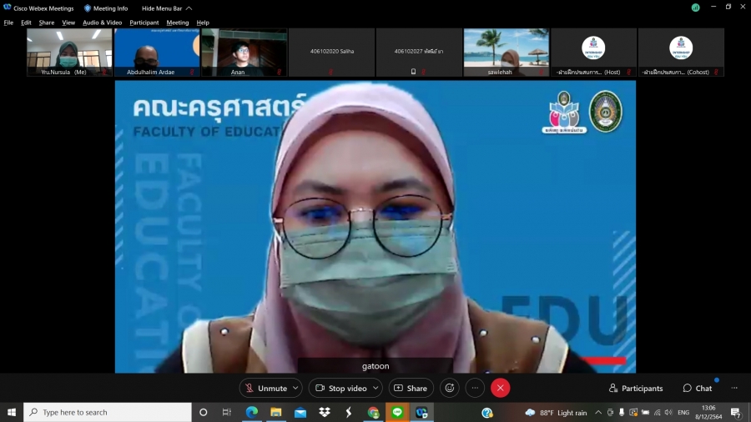Collapse menu using Hide Menu Bar arrow
The height and width of the screenshot is (422, 751).
[x=189, y=8]
